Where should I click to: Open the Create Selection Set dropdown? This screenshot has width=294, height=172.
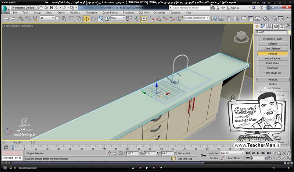tap(197, 18)
